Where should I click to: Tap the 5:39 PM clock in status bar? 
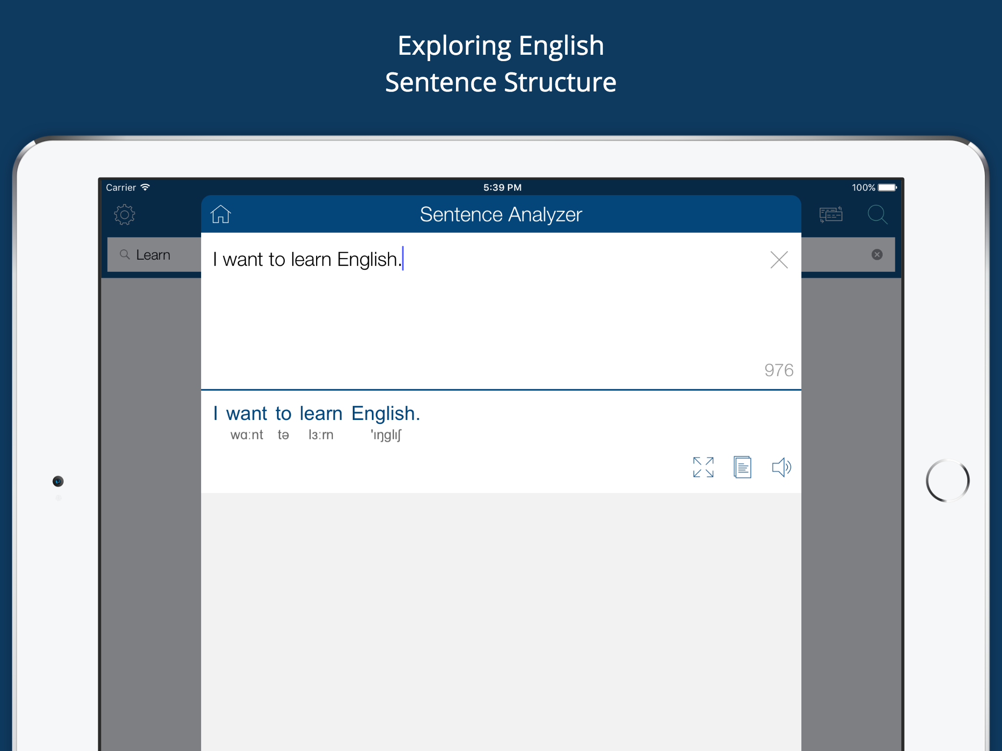502,187
